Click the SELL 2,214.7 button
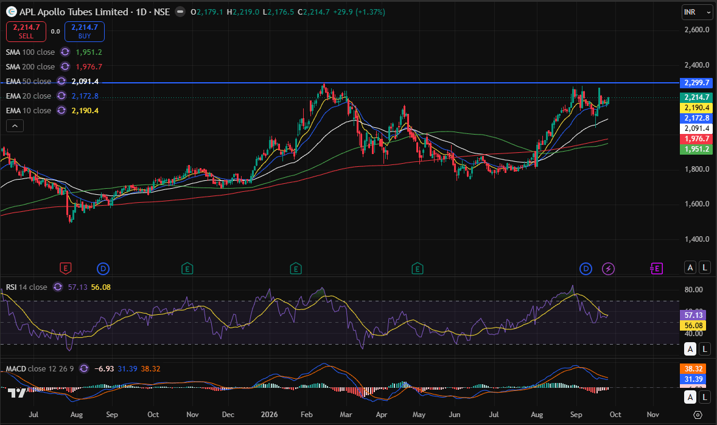717x425 pixels. 26,32
